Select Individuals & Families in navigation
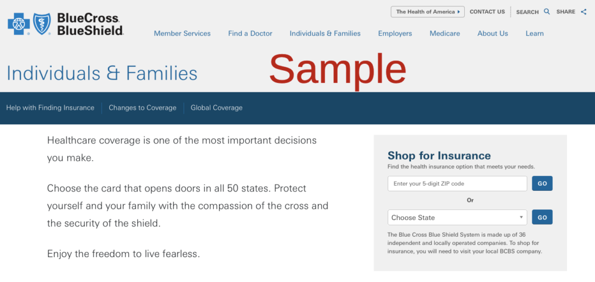 (x=325, y=33)
